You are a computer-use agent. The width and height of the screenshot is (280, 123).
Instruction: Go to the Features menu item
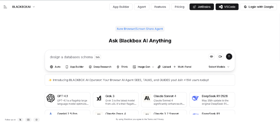(160, 7)
